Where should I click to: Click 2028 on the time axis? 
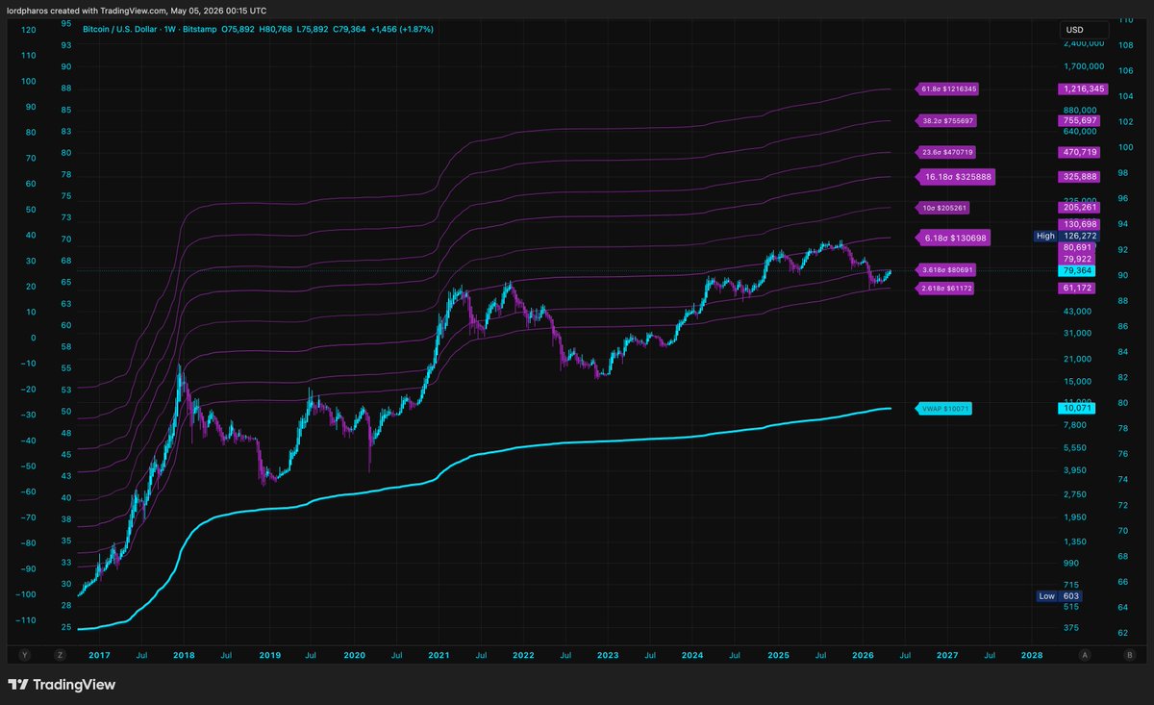1032,655
